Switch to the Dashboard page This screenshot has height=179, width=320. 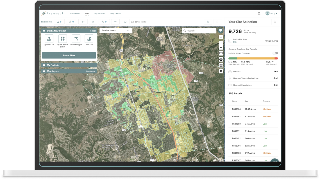pyautogui.click(x=75, y=13)
